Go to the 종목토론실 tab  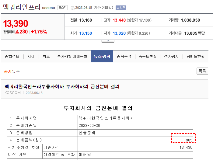click(x=148, y=56)
